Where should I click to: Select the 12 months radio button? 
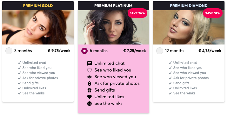tap(160, 51)
